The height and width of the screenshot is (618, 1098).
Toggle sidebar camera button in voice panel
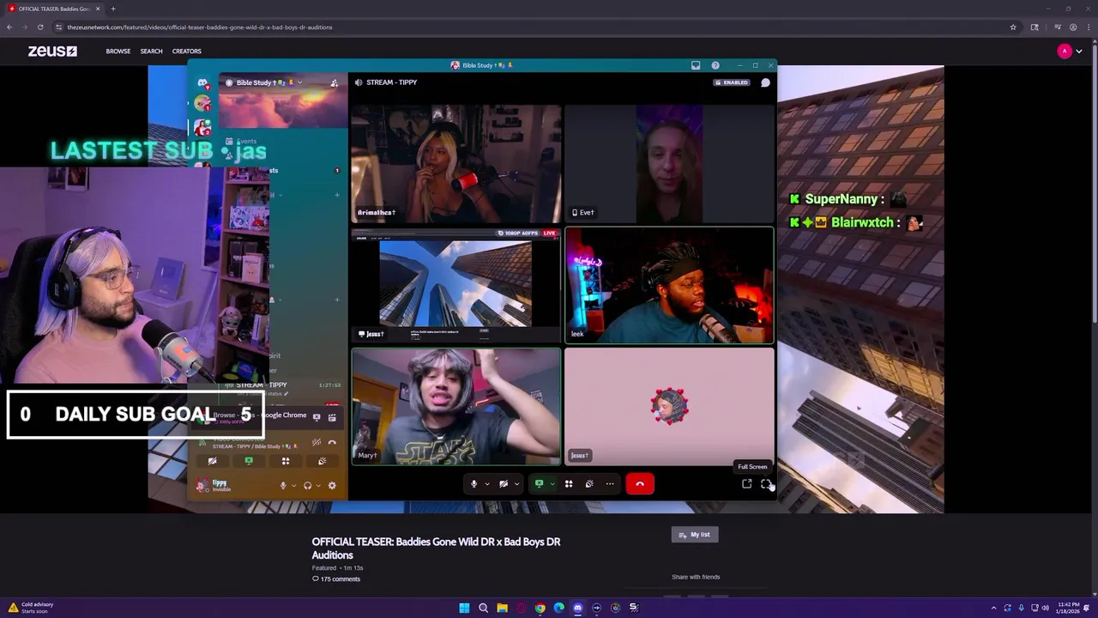pos(213,461)
